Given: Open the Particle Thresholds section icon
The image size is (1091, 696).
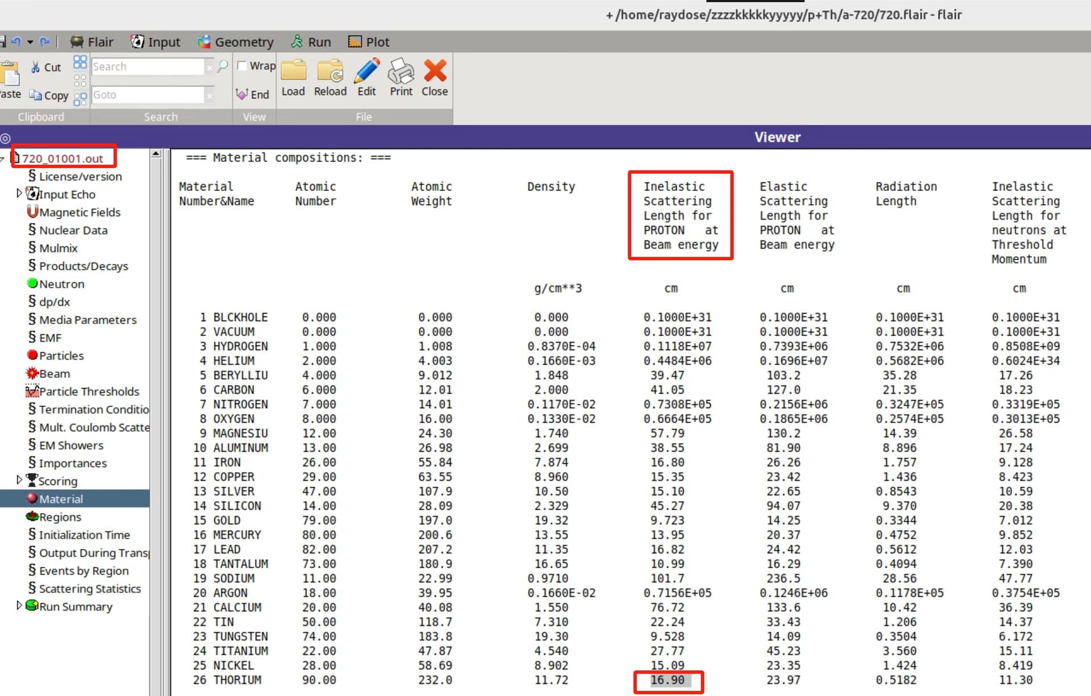Looking at the screenshot, I should pos(32,391).
